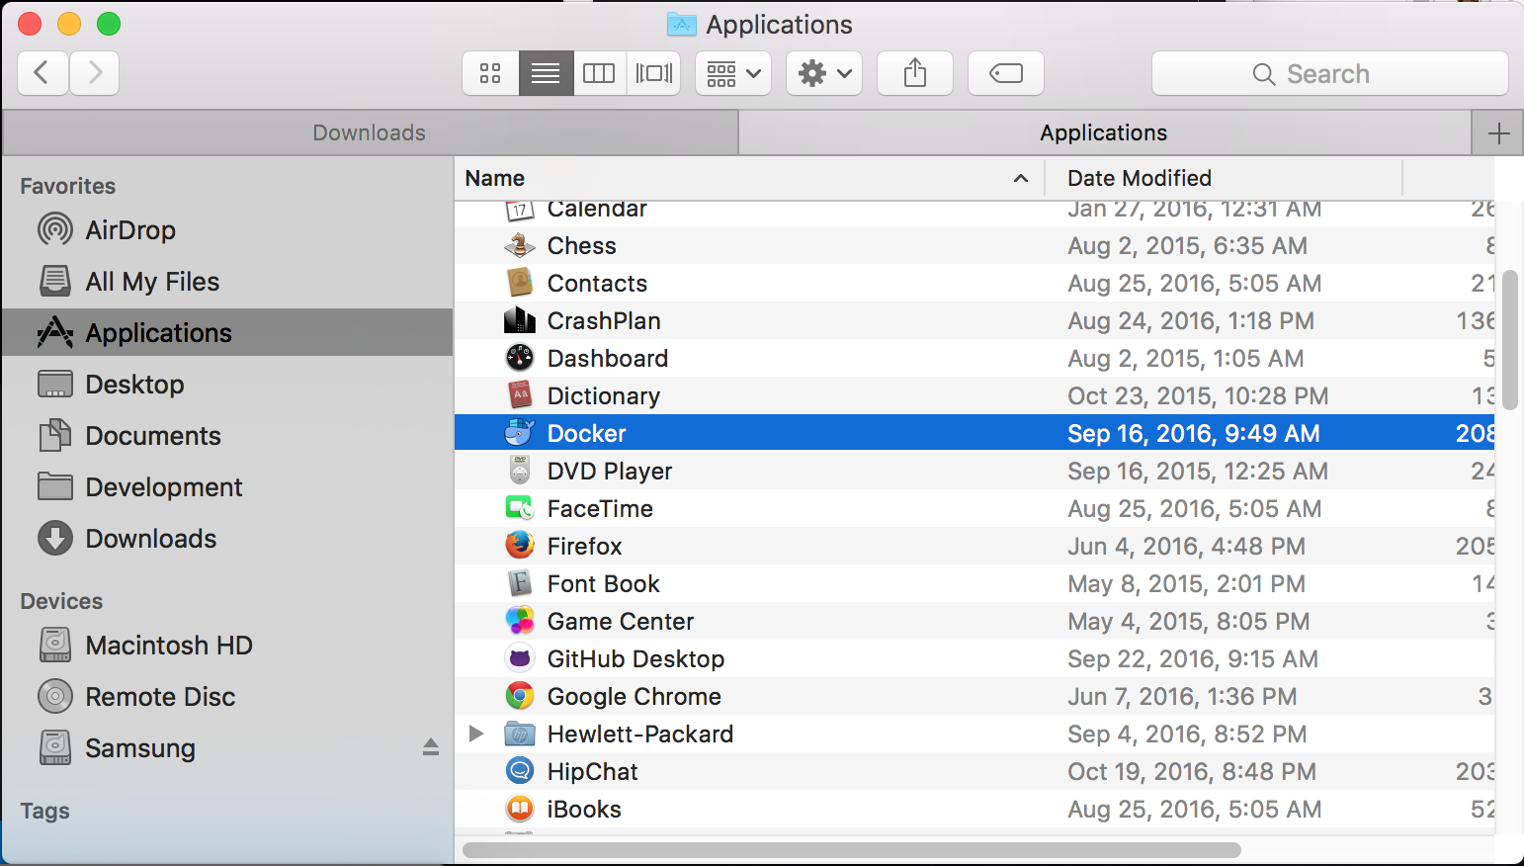Click the horizontal scrollbar at bottom
1524x866 pixels.
tap(851, 850)
